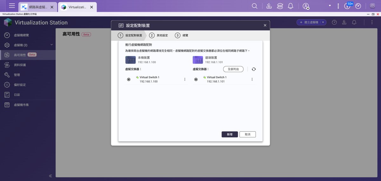Select remote Virtual Switch 1 radio button

point(196,79)
